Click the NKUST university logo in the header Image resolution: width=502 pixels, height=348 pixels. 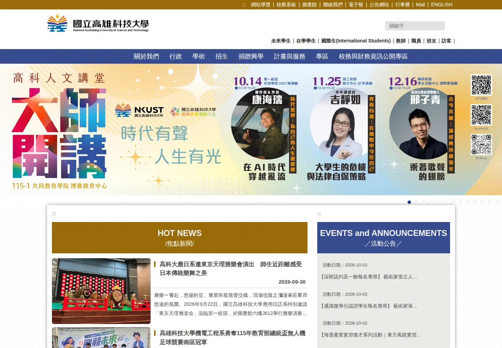(x=98, y=23)
